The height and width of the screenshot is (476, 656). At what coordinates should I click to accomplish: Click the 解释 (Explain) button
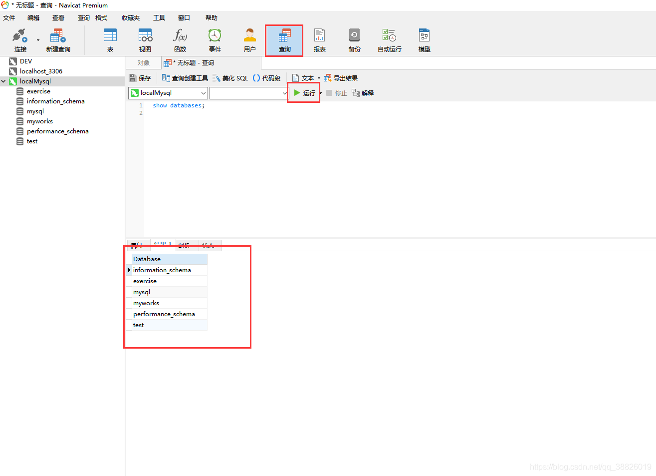363,93
